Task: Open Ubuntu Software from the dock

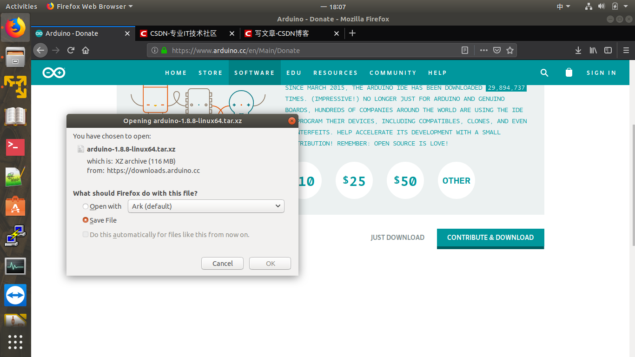Action: click(15, 206)
